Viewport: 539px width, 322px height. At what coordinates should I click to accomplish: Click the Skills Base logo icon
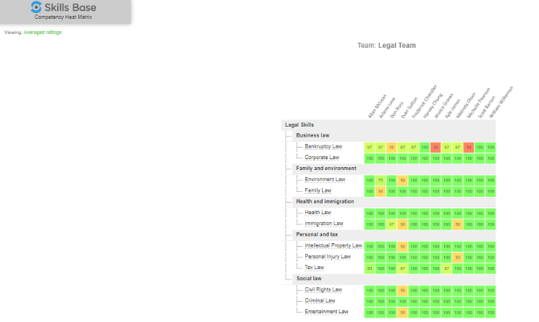38,8
